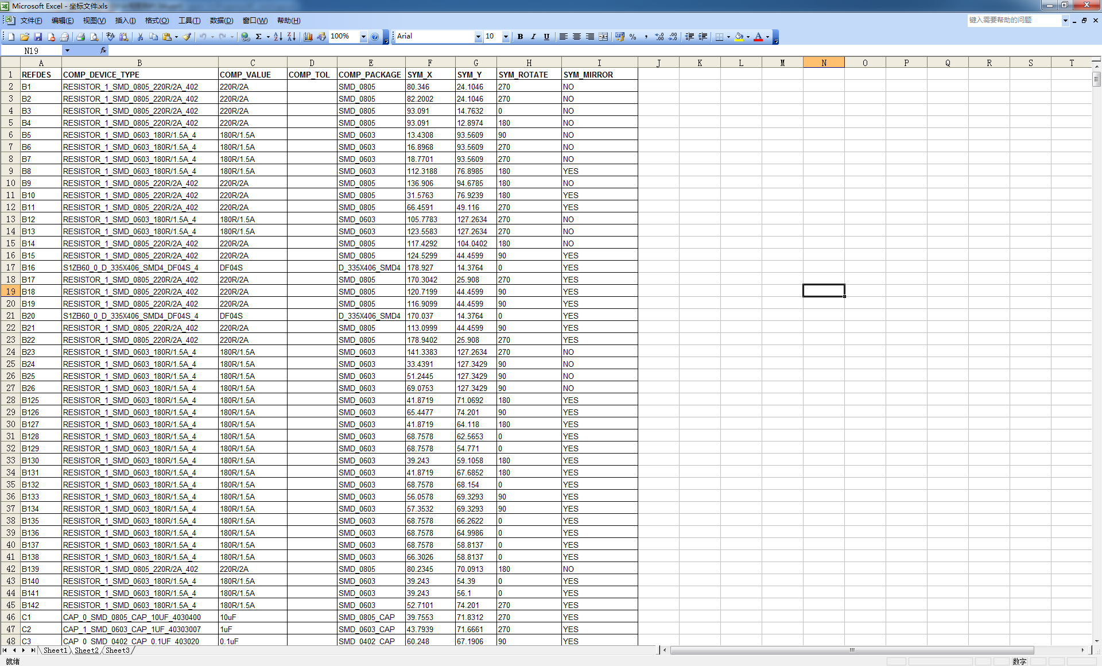
Task: Create a new workbook with the New icon
Action: 11,37
